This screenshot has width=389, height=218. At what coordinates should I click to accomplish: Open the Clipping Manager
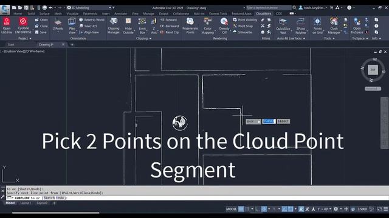(114, 25)
